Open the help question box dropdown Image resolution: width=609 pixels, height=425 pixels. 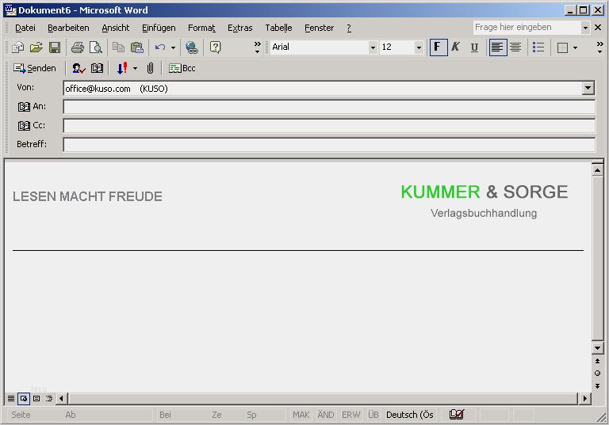pyautogui.click(x=585, y=28)
